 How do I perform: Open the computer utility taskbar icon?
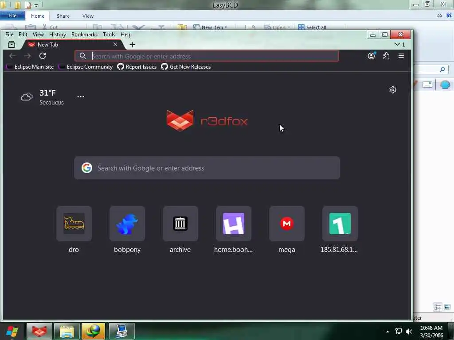(x=122, y=331)
